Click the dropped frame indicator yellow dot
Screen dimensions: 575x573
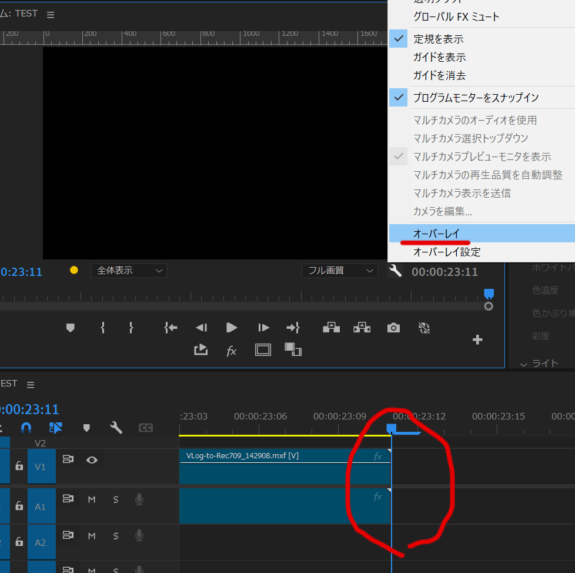coord(73,271)
